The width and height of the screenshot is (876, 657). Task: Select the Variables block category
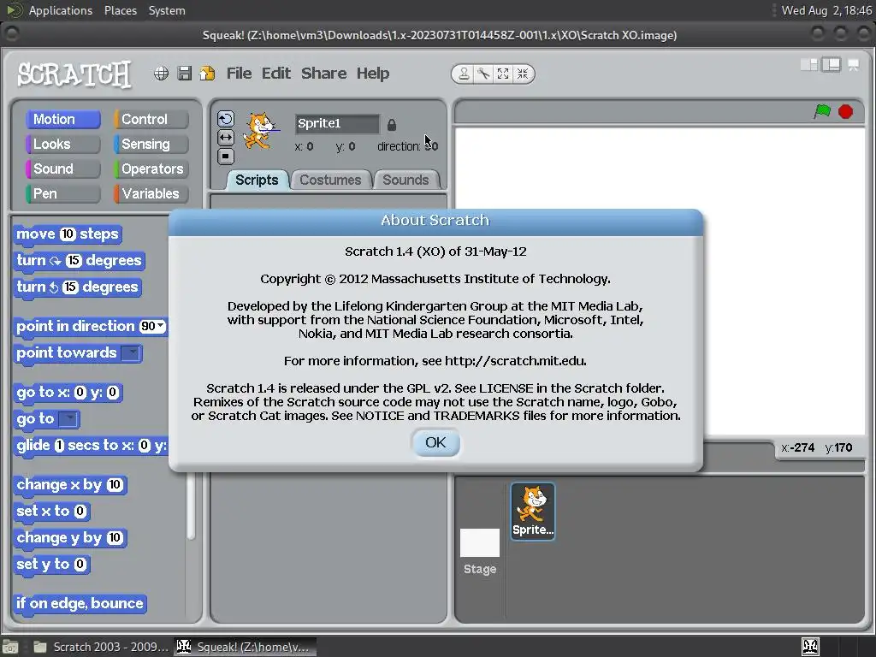click(151, 194)
